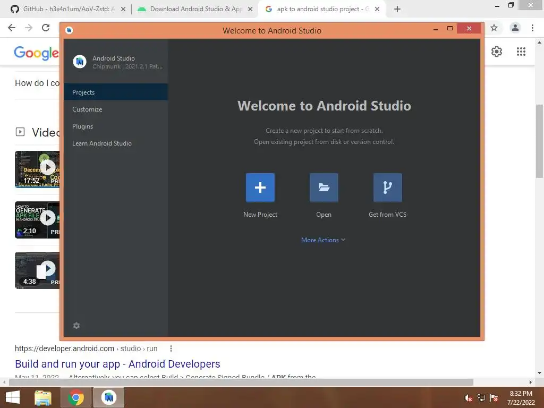The width and height of the screenshot is (544, 408).
Task: Open the Plugins section
Action: 116,126
